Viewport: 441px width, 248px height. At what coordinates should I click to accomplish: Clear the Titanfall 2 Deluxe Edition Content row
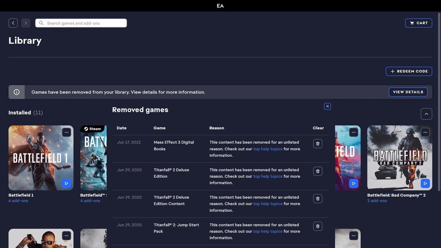(x=318, y=199)
